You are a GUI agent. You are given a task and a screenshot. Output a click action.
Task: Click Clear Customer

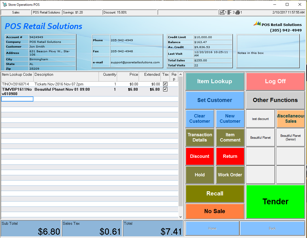200,119
